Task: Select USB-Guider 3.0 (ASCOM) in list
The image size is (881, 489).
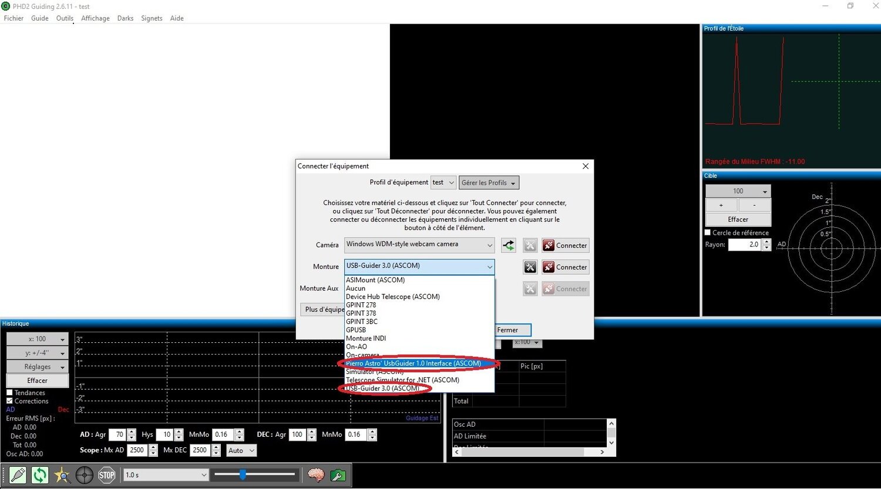Action: pos(419,388)
